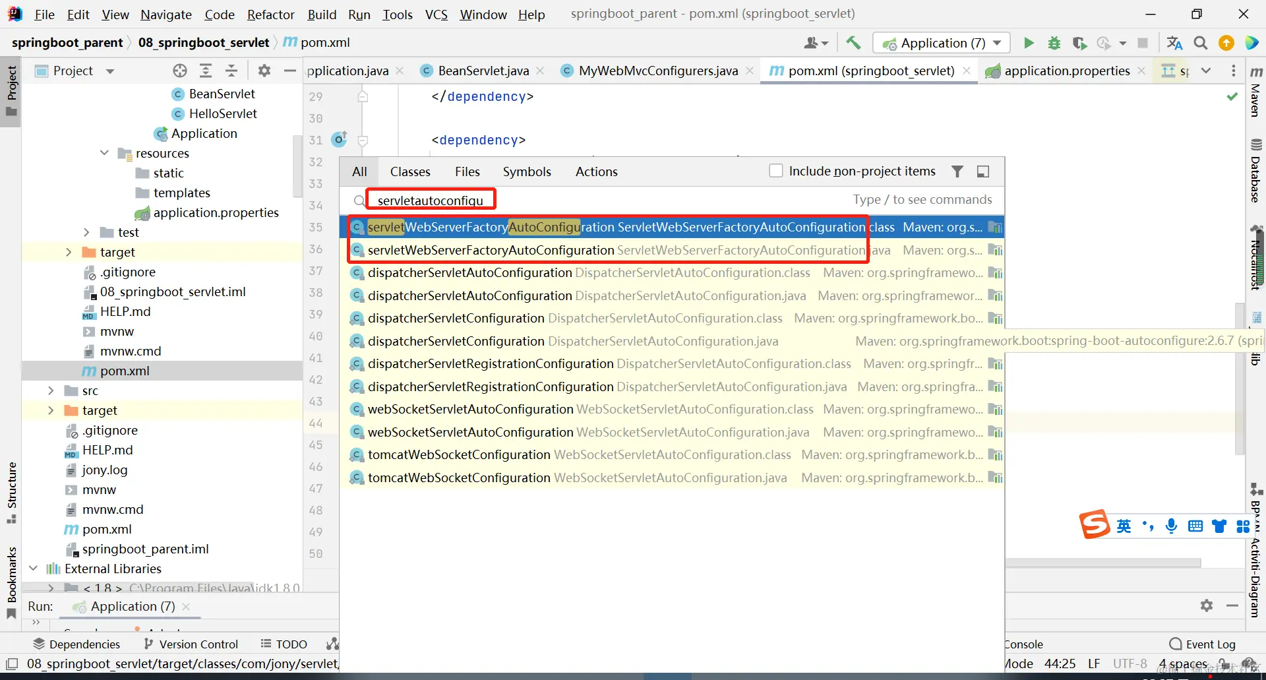Collapse all in Project tool window

coord(231,71)
